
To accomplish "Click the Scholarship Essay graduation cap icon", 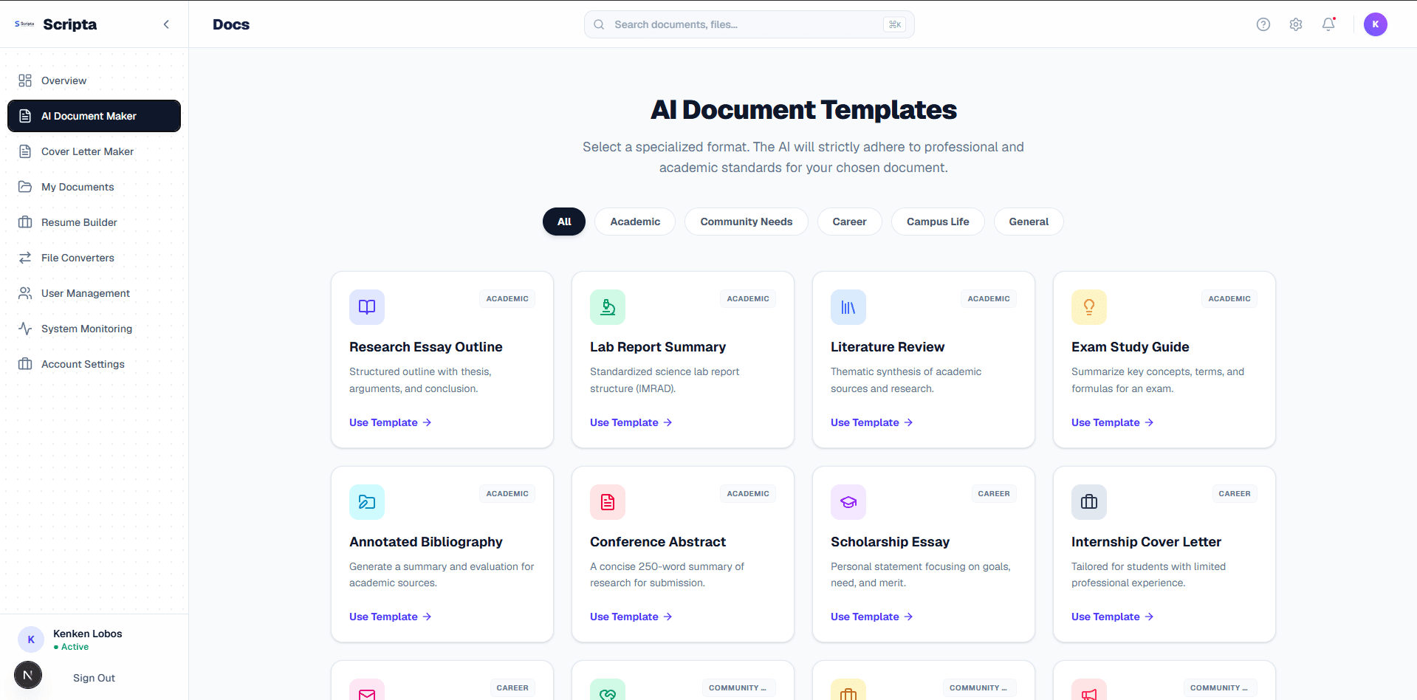I will tap(848, 502).
